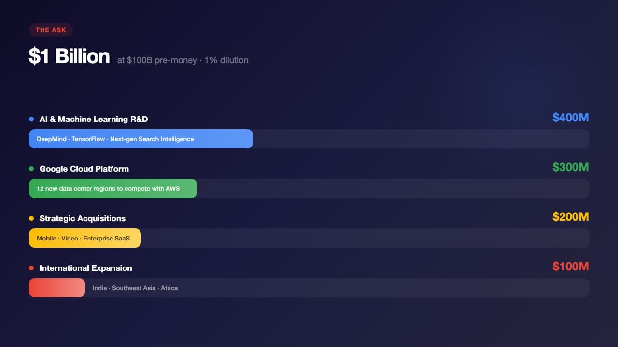Click the yellow dot beside Strategic Acquisitions
This screenshot has width=618, height=347.
coord(31,218)
